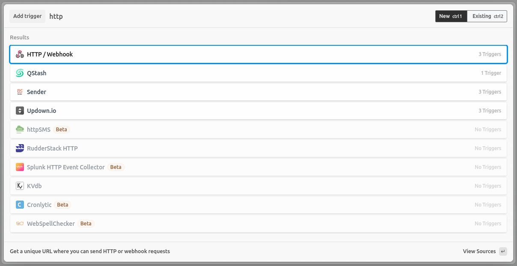Click the Updown.io arrows icon

click(20, 110)
